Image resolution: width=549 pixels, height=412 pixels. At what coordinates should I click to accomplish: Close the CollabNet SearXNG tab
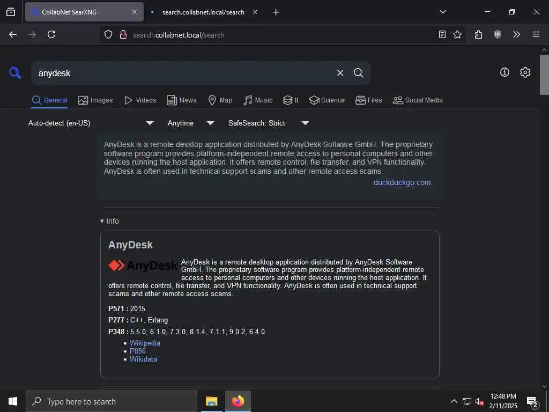(x=135, y=12)
